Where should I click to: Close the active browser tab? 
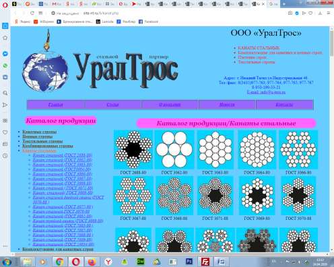click(263, 4)
